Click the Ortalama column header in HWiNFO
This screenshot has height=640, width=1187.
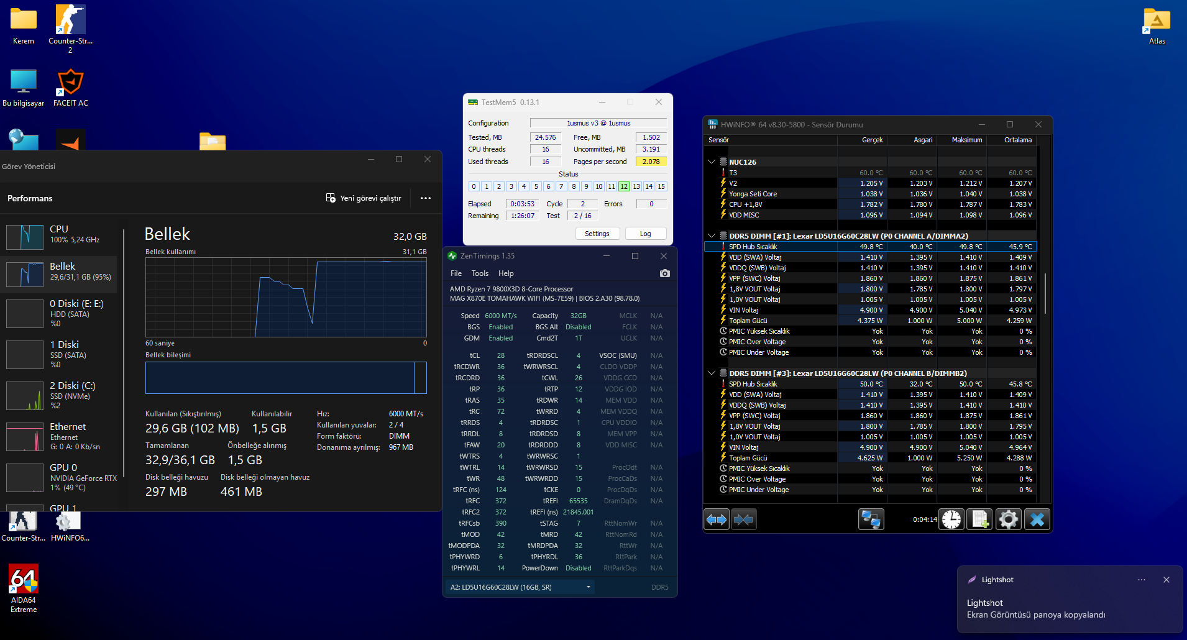tap(1011, 140)
